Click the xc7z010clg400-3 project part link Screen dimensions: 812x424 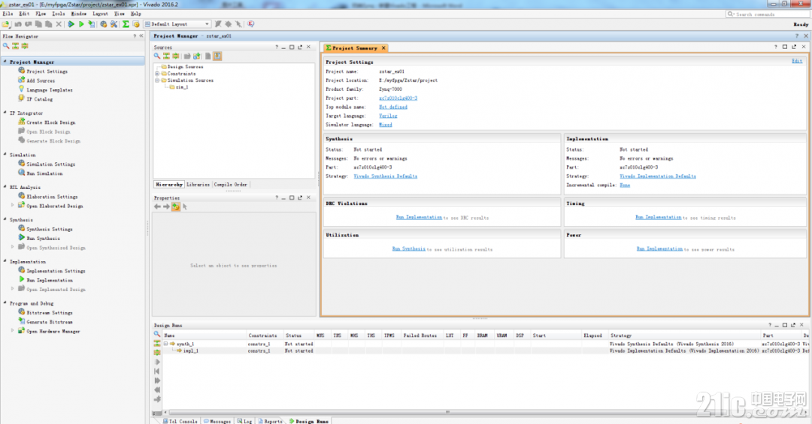pos(398,98)
